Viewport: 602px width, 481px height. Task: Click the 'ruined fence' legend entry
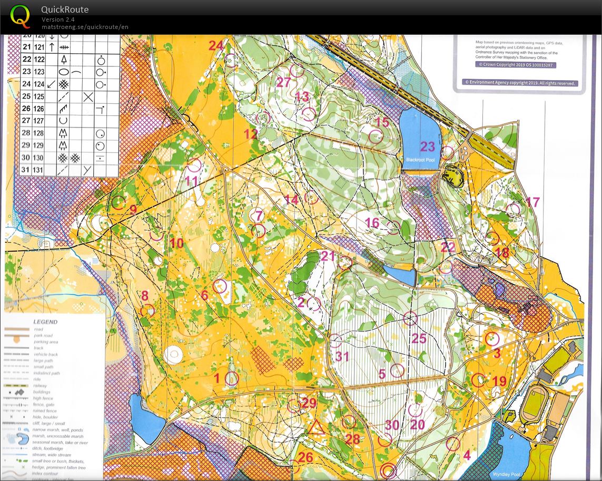click(45, 411)
